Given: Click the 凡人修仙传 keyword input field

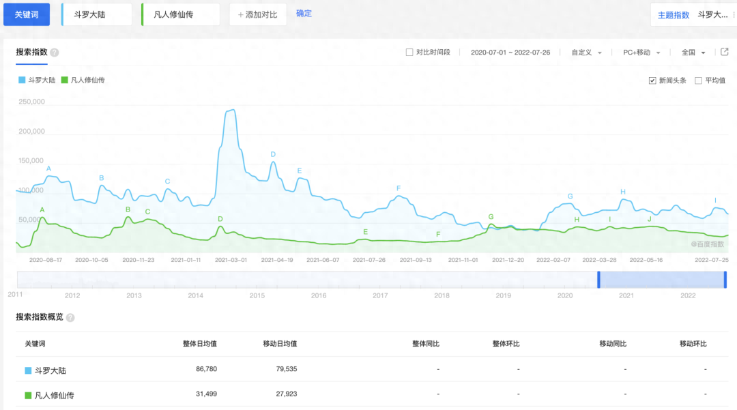Looking at the screenshot, I should coord(181,14).
